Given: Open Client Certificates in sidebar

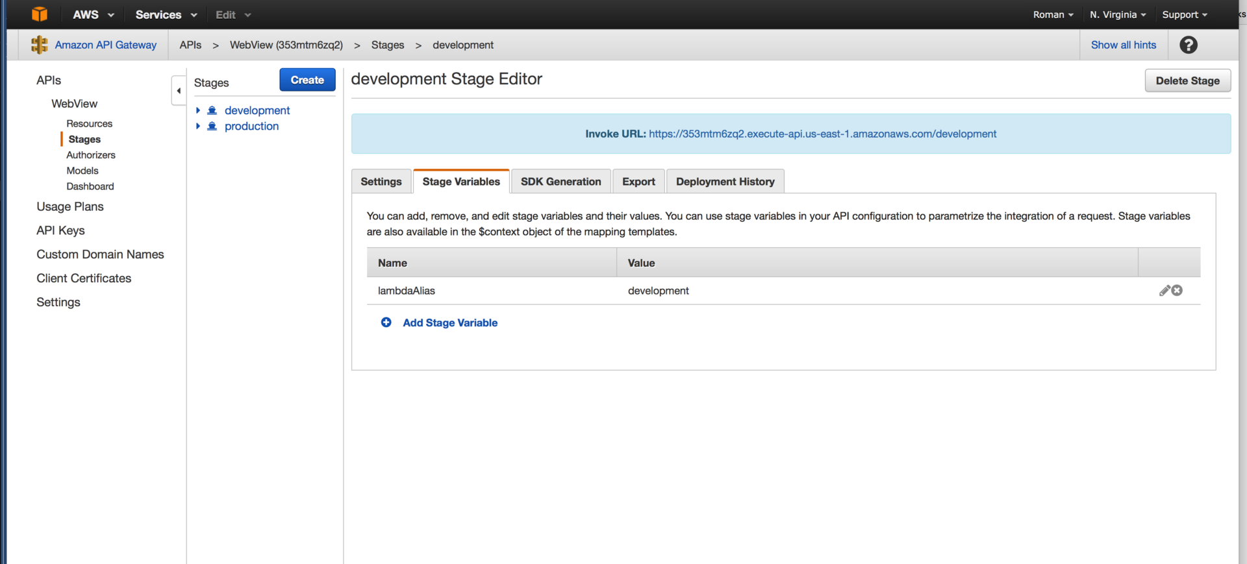Looking at the screenshot, I should tap(84, 278).
